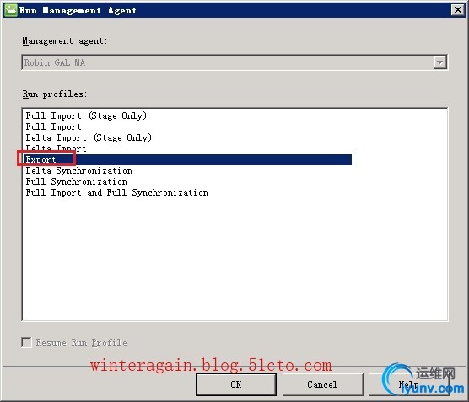Select Full Import and Full Synchronization profile
Screen dimensions: 469x402
[117, 193]
